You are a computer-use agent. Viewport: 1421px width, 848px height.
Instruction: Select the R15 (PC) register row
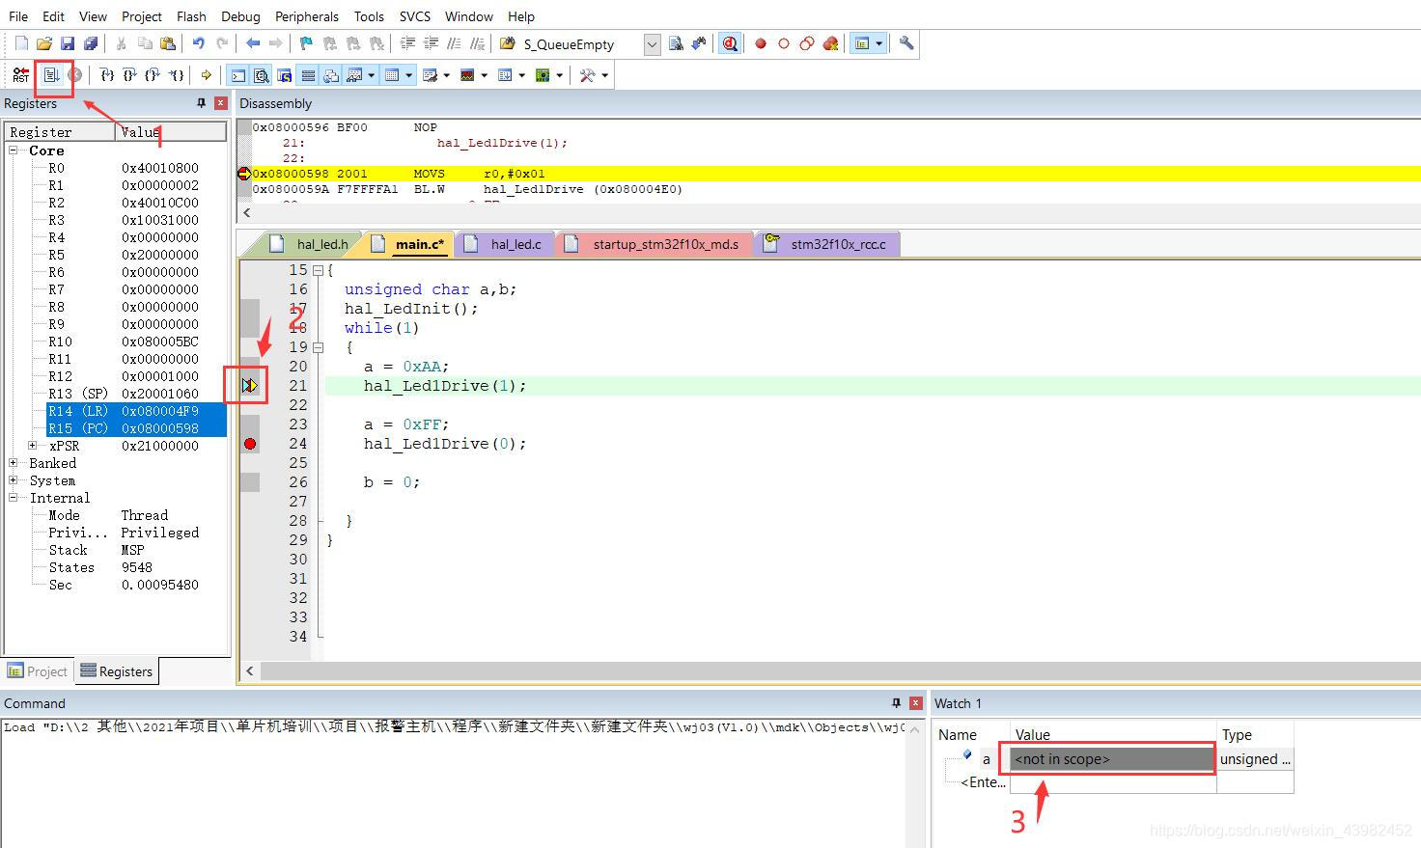point(136,428)
